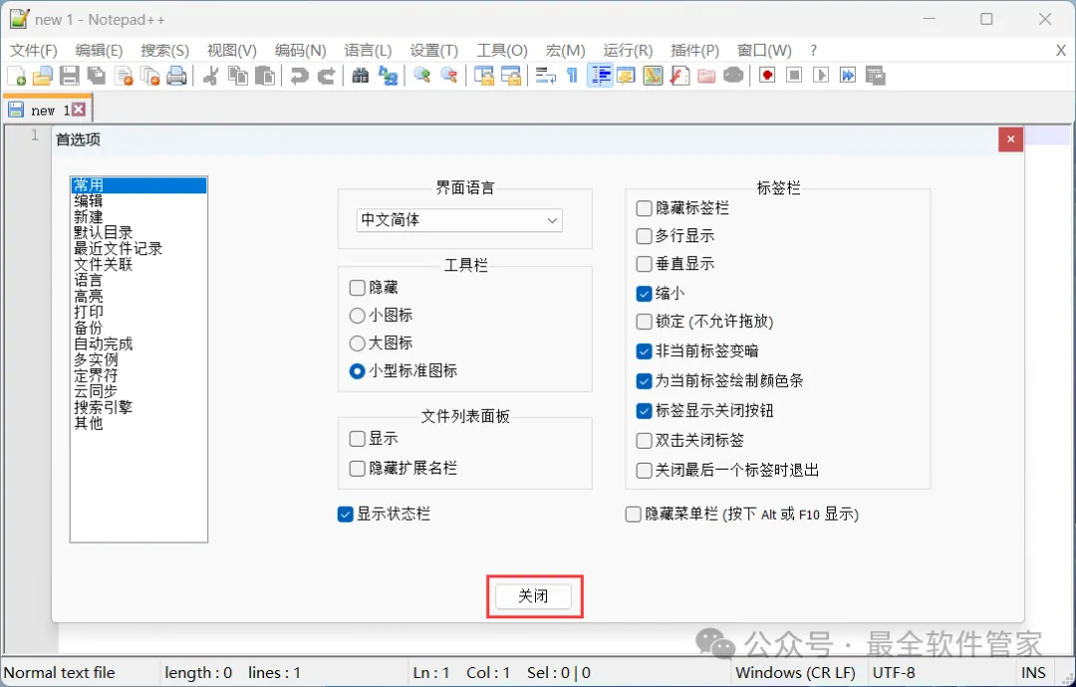Enable 锁定 (不允许拖放) checkbox

click(x=644, y=321)
